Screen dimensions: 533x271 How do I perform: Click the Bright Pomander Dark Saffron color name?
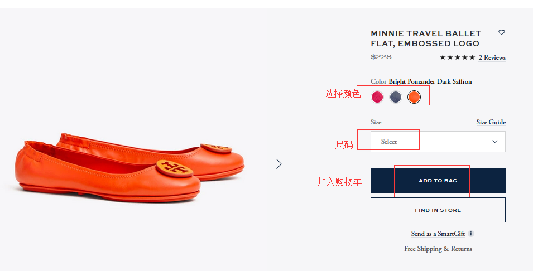[430, 81]
